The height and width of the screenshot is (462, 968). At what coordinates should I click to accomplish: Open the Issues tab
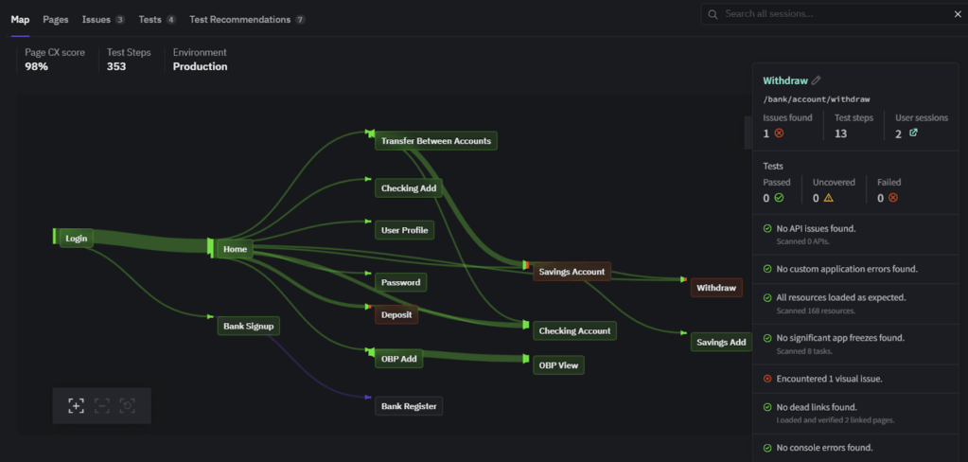point(97,19)
